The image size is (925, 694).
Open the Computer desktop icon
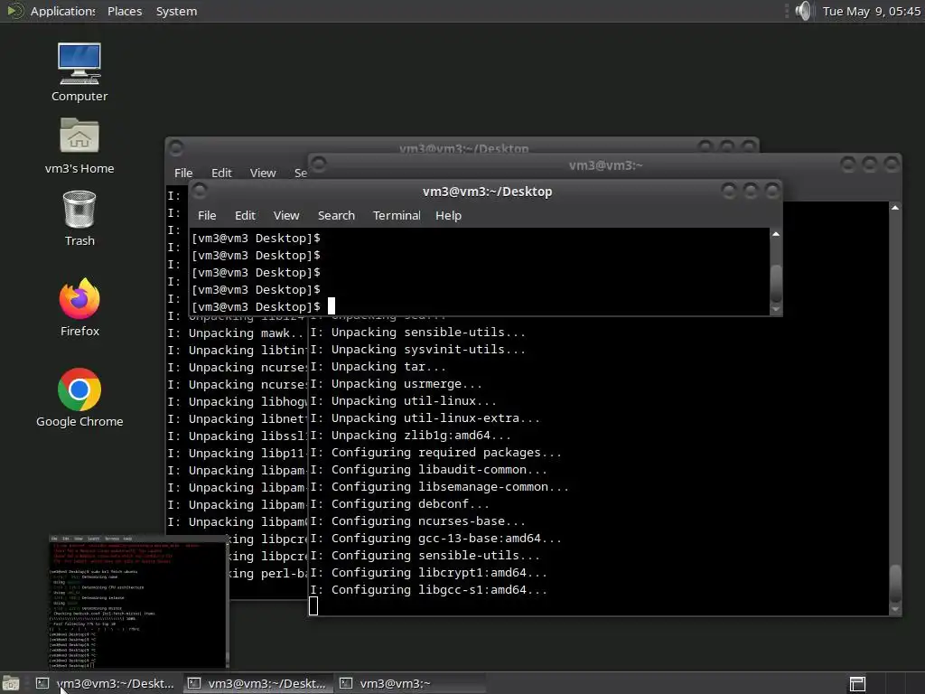coord(79,64)
